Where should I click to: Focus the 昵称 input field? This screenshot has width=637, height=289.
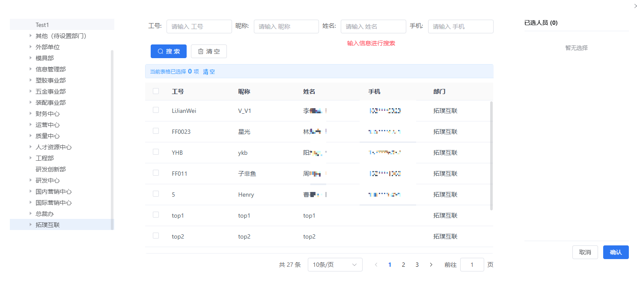[x=286, y=27]
